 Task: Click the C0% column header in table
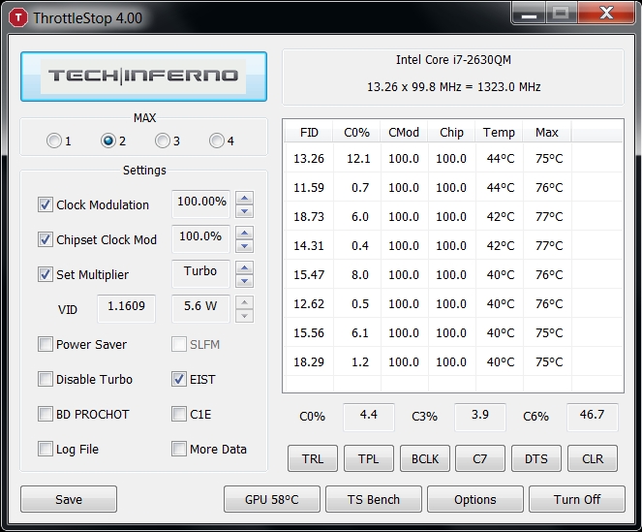tap(356, 132)
